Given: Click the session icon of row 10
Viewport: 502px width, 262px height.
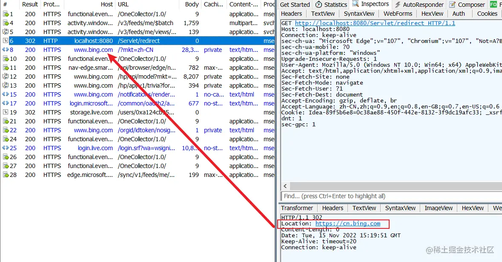Looking at the screenshot, I should 6,59.
